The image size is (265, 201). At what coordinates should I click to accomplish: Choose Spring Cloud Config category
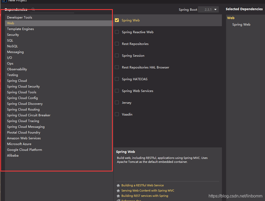pos(59,98)
